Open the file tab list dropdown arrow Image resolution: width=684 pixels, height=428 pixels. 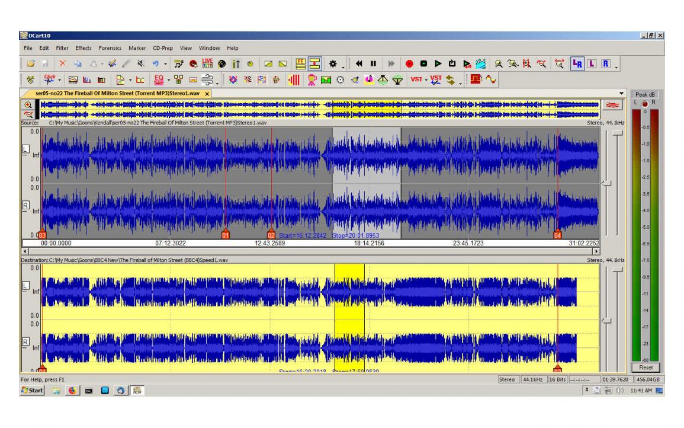point(621,94)
